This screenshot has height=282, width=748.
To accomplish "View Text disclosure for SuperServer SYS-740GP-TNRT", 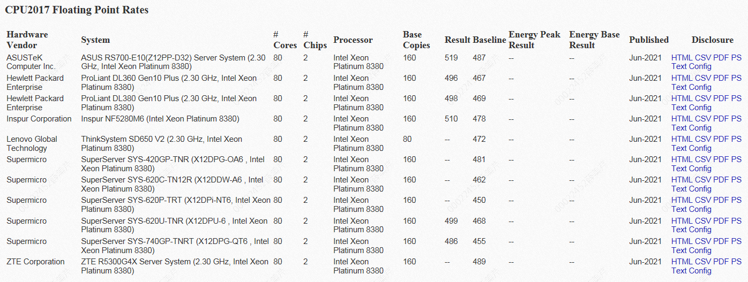I will pos(679,250).
